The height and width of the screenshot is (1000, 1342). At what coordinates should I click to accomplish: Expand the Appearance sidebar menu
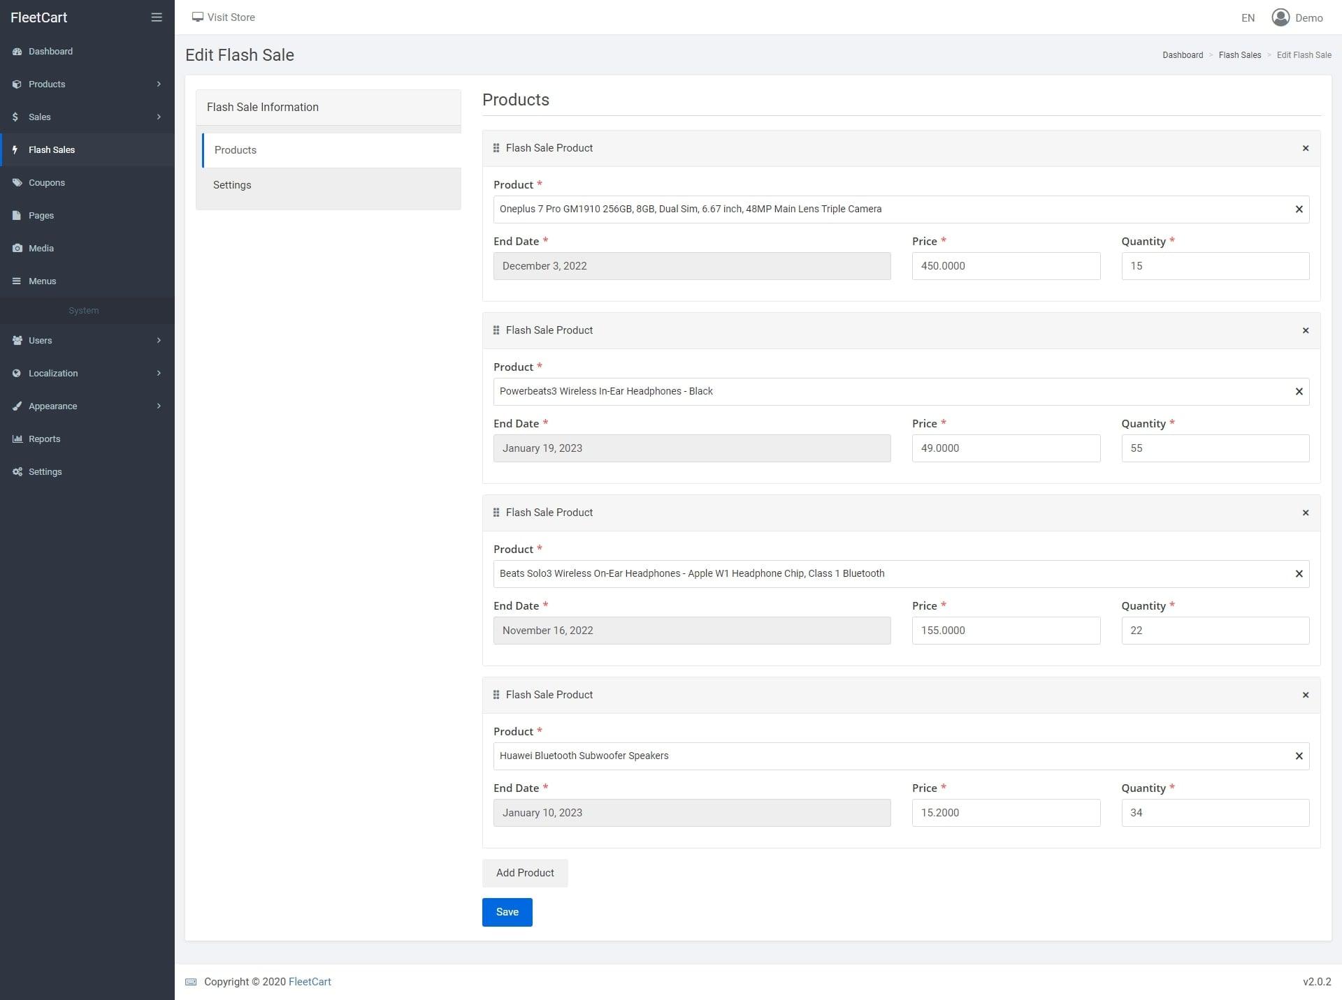click(52, 406)
